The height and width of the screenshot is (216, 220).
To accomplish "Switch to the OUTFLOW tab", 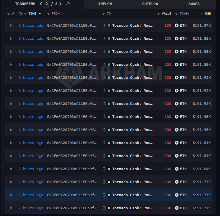I will point(150,4).
